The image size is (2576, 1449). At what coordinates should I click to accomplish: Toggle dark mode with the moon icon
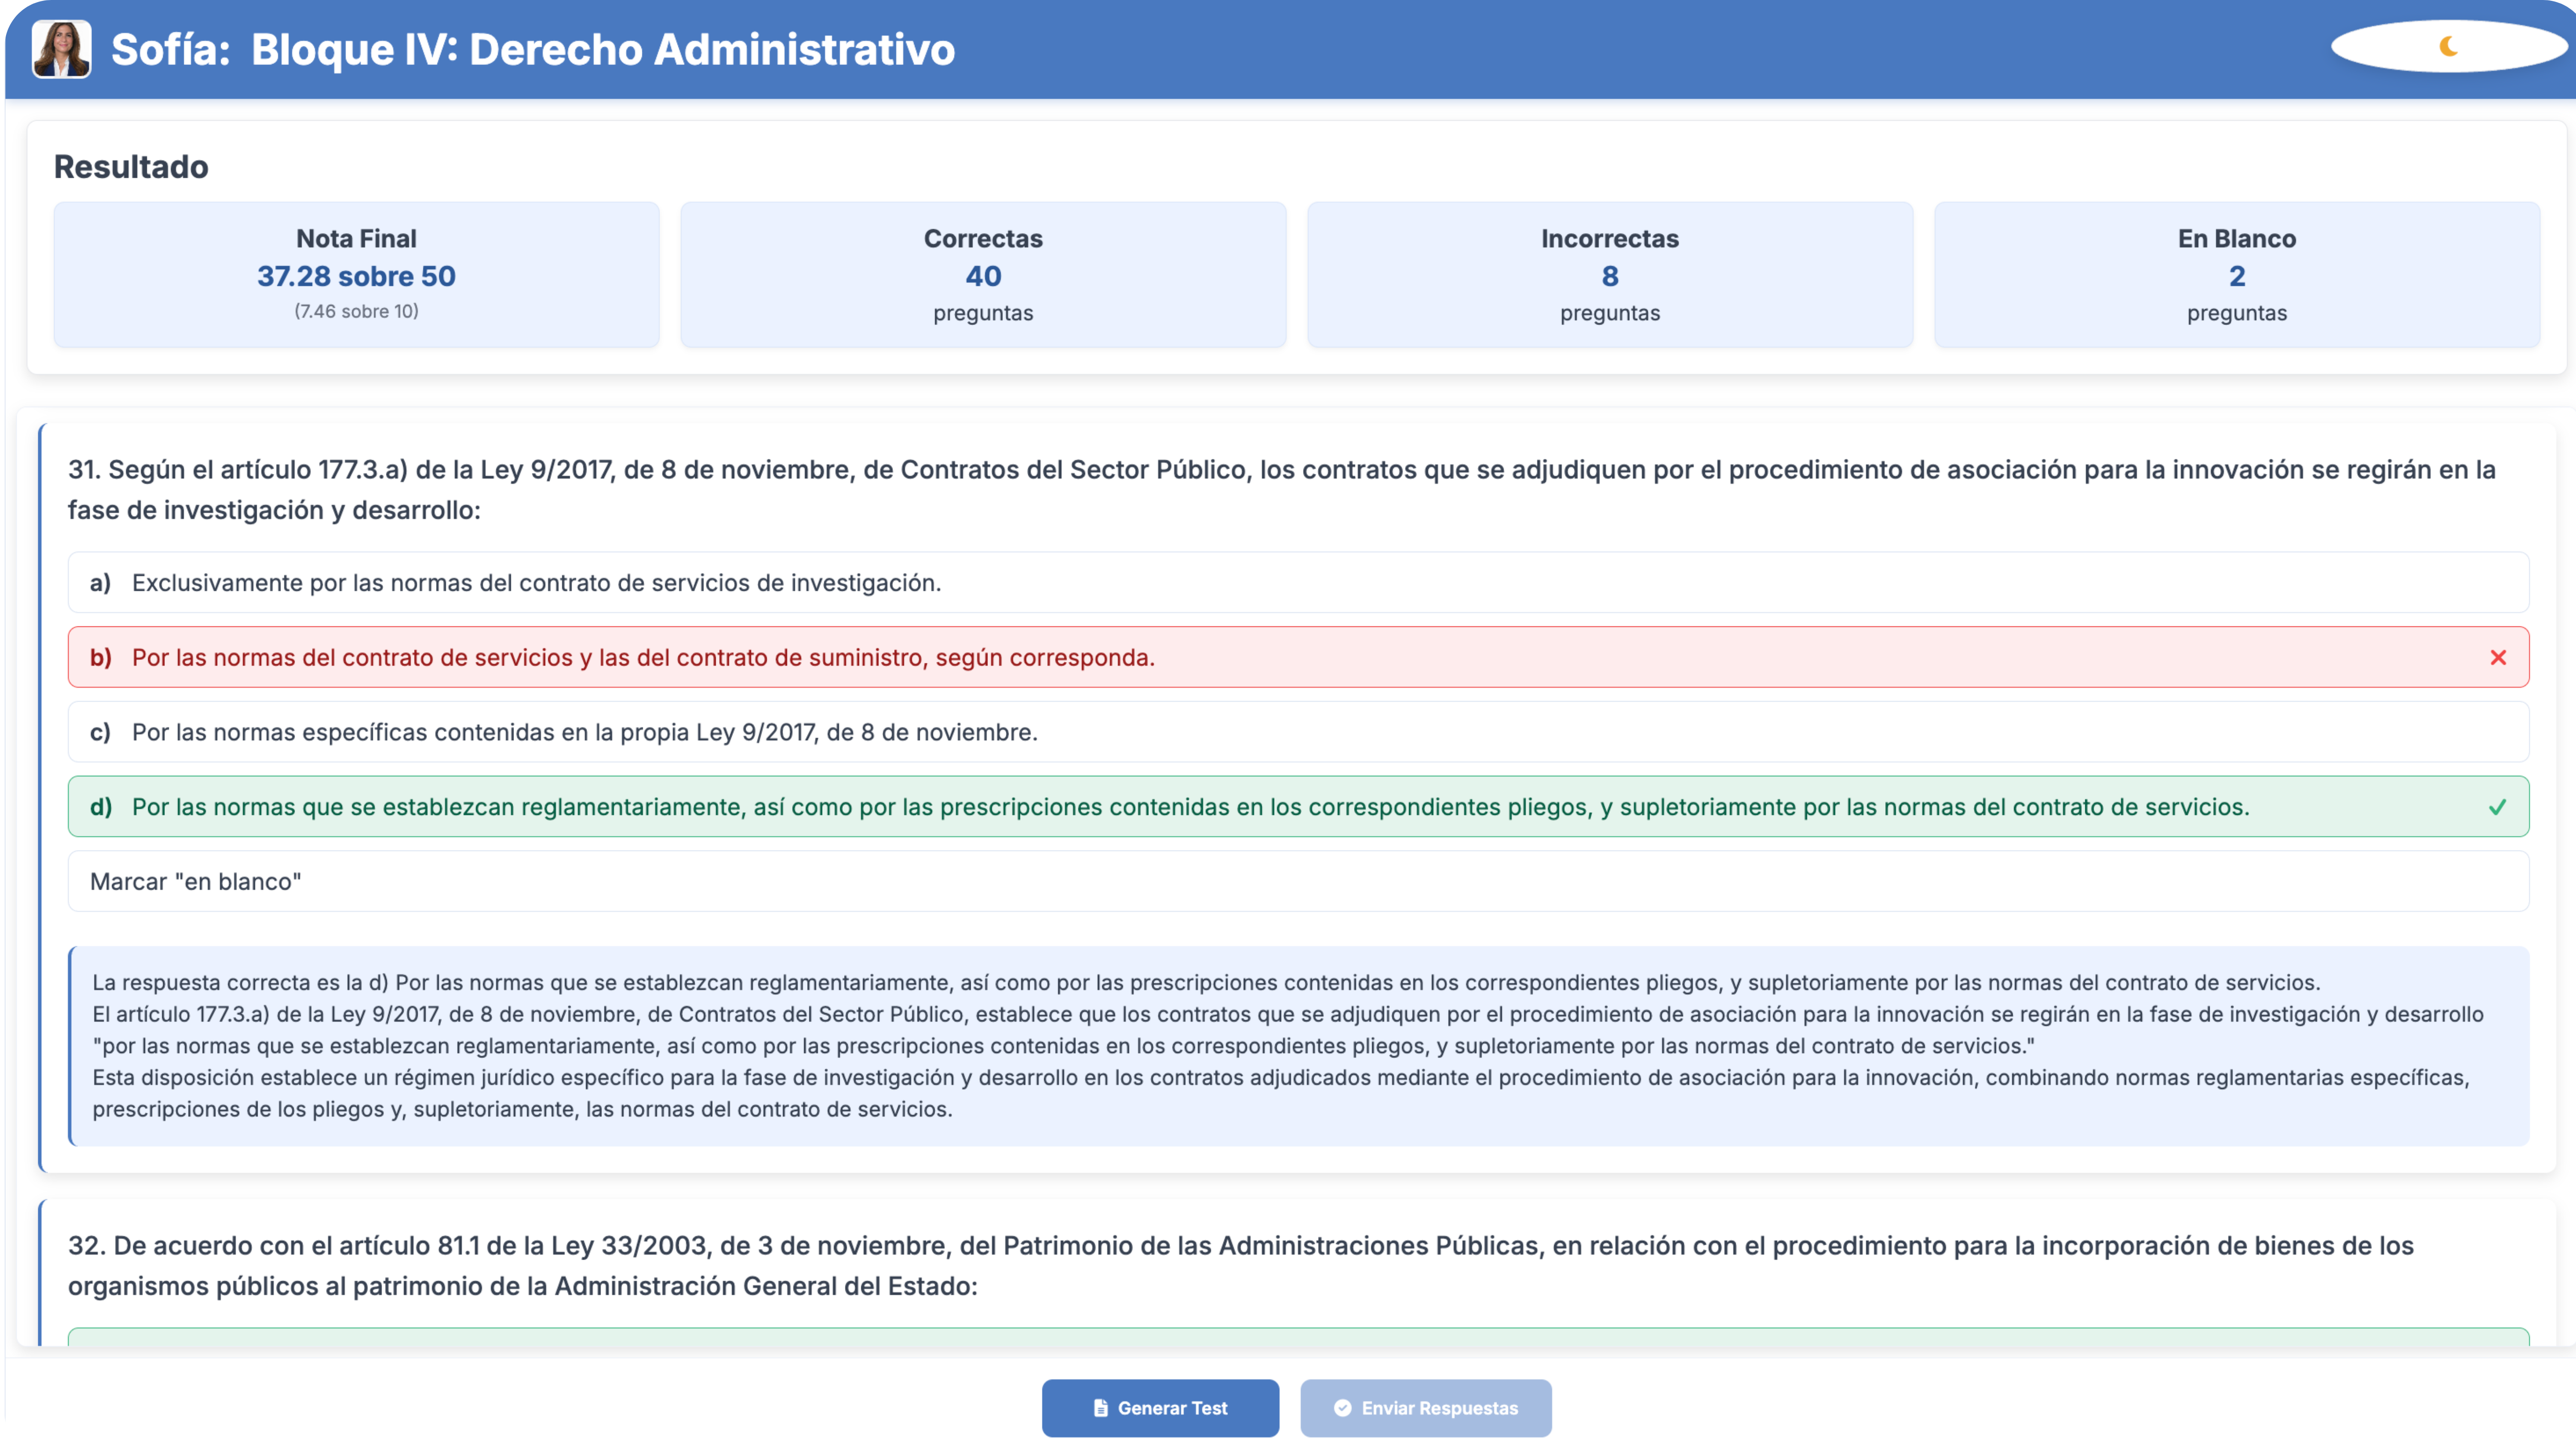pos(2448,46)
